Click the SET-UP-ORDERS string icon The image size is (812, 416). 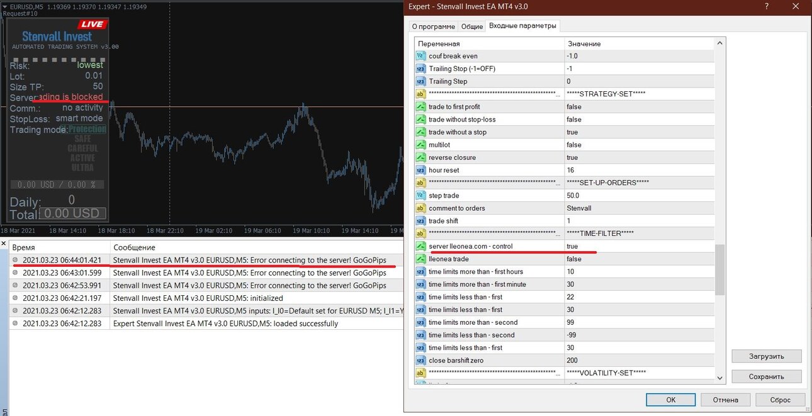pos(421,183)
